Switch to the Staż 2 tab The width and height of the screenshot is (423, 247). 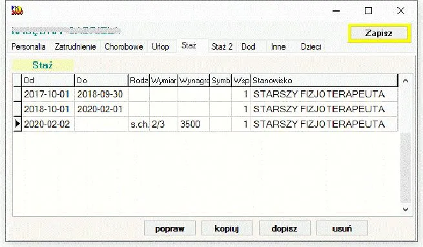coord(222,46)
